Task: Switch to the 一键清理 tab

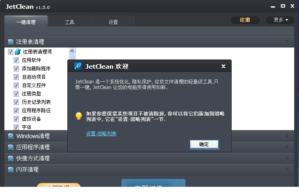Action: pos(26,21)
